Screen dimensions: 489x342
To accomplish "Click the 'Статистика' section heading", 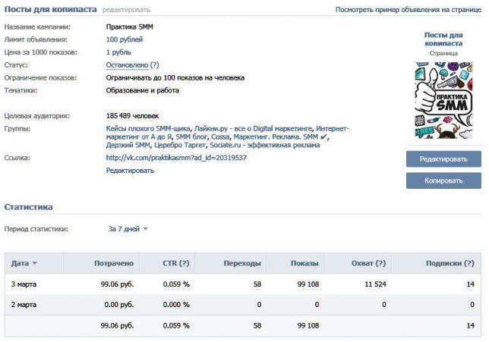I will pos(28,207).
